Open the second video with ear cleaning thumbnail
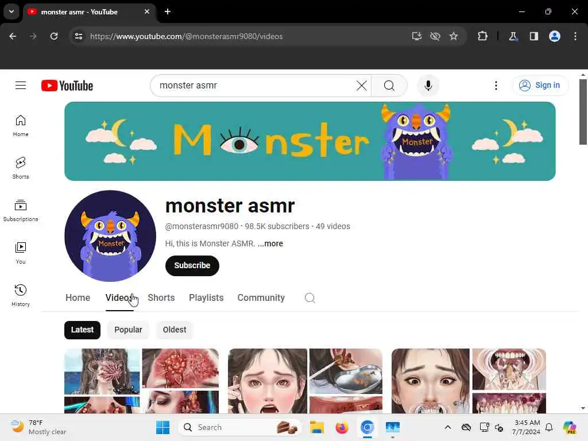Image resolution: width=588 pixels, height=441 pixels. pos(305,381)
